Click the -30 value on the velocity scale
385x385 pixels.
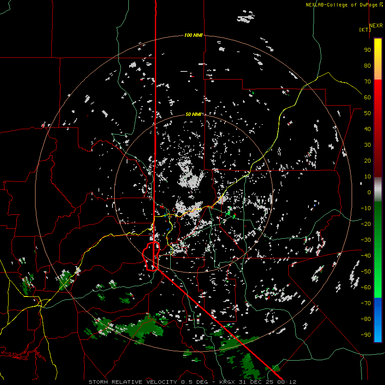pos(366,240)
